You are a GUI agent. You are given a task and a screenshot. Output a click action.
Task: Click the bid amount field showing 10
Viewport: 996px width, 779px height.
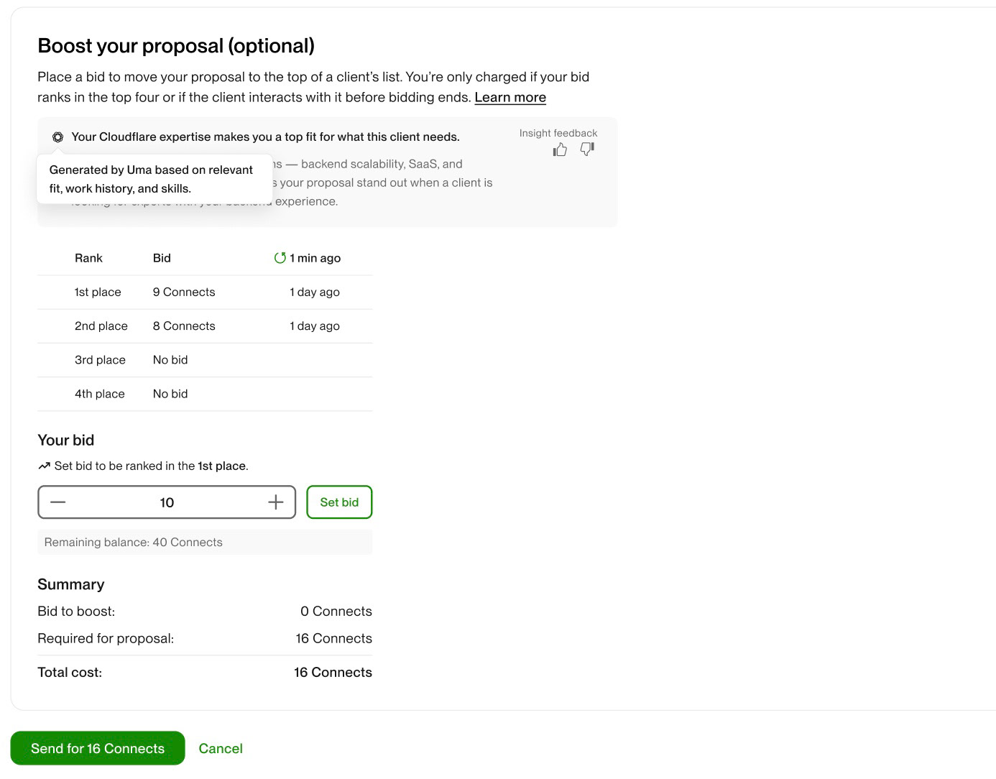[167, 502]
